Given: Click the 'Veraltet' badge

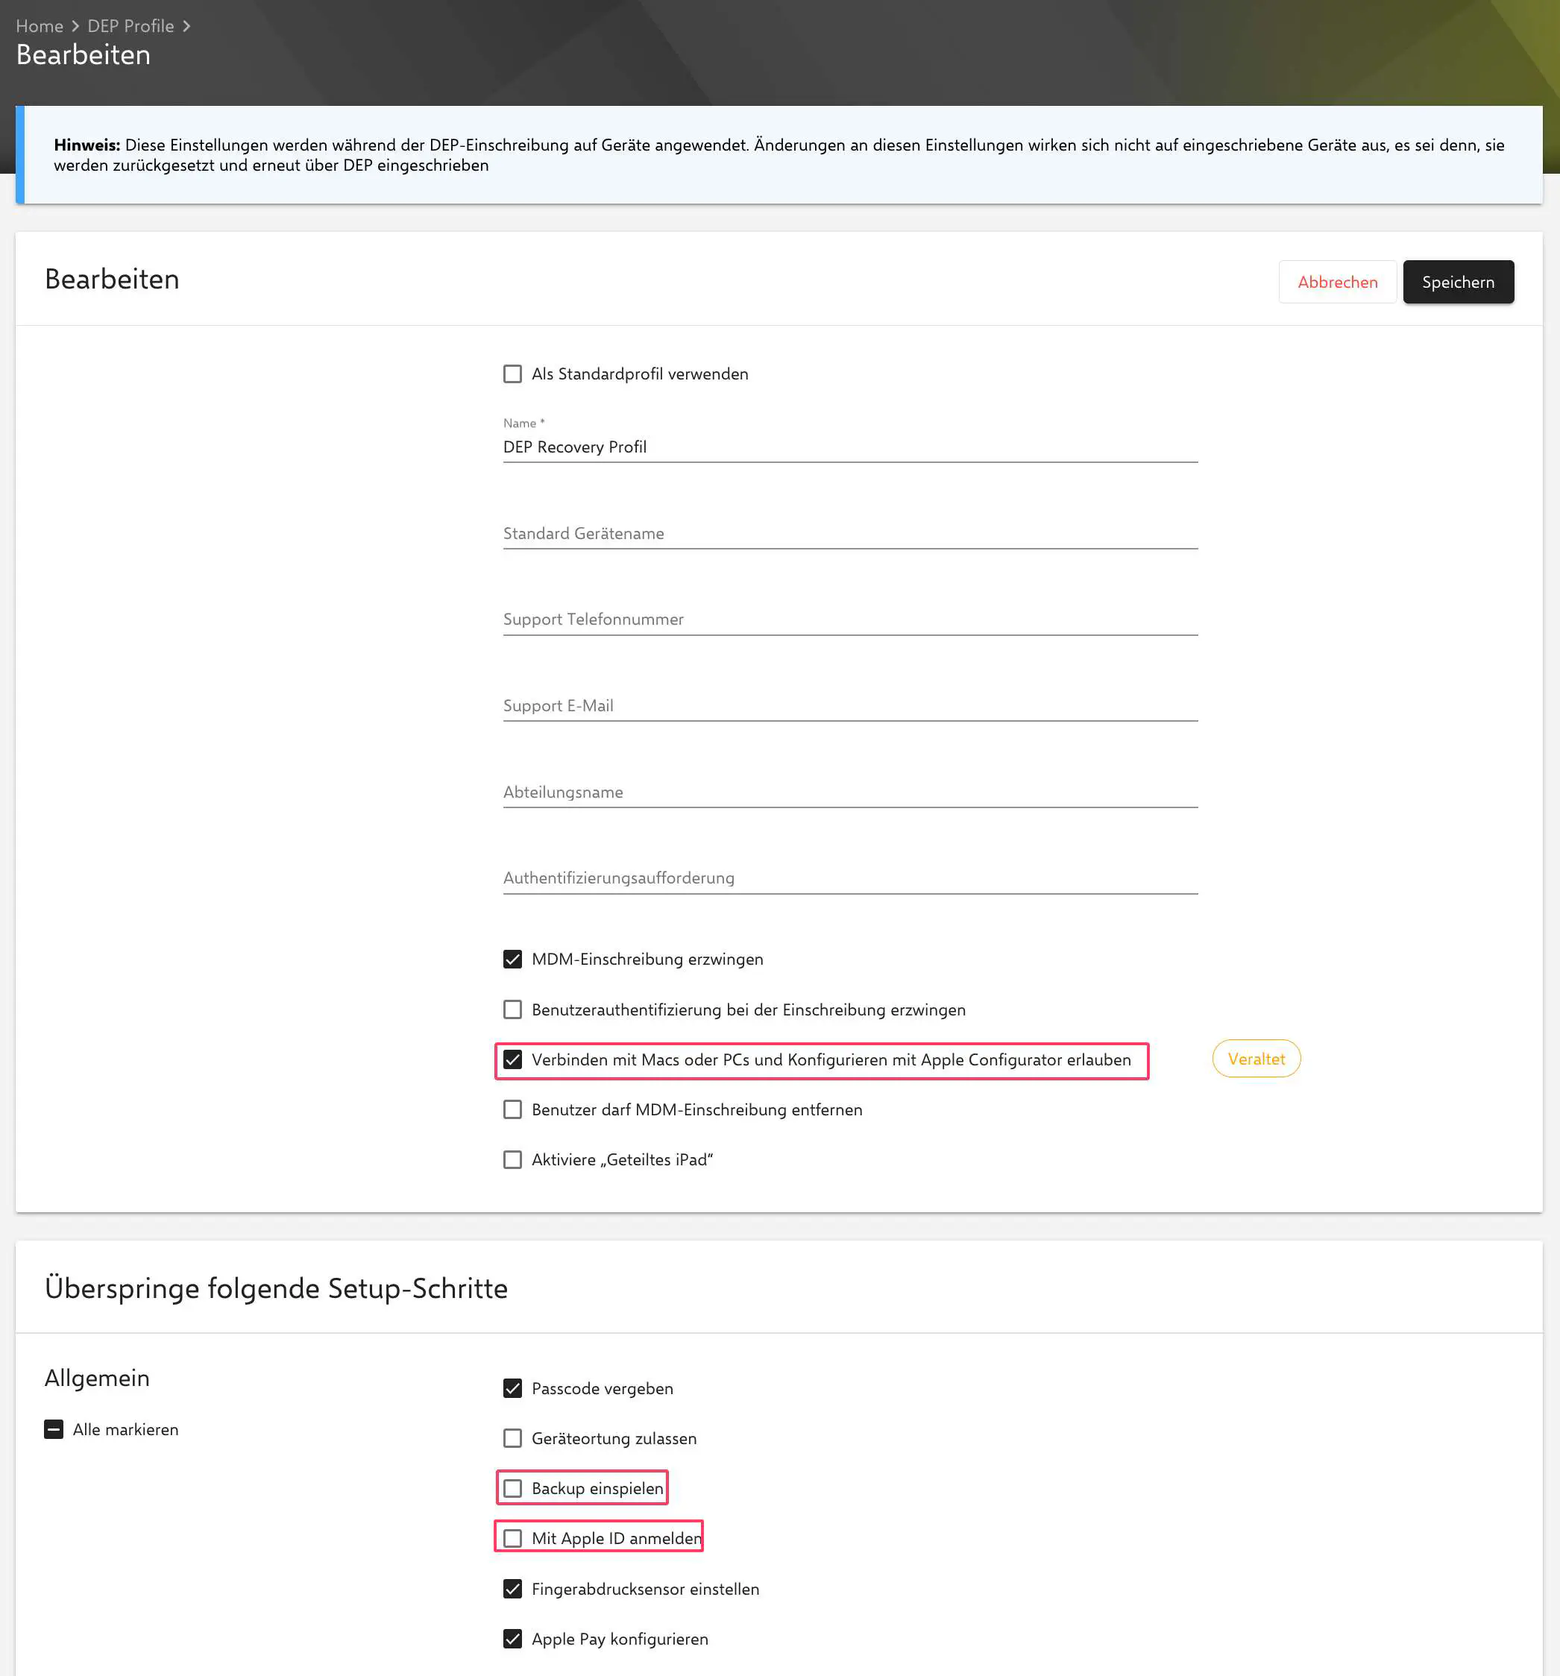Looking at the screenshot, I should 1256,1059.
